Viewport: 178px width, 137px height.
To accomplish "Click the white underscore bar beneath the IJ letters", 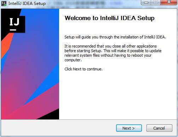I will pyautogui.click(x=13, y=30).
